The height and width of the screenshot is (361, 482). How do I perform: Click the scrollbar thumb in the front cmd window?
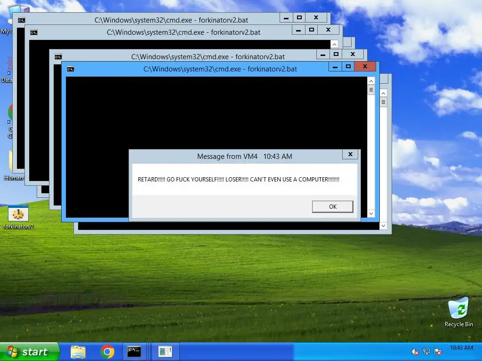click(x=371, y=90)
